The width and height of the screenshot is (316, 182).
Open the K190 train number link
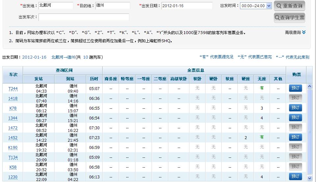tap(13, 148)
